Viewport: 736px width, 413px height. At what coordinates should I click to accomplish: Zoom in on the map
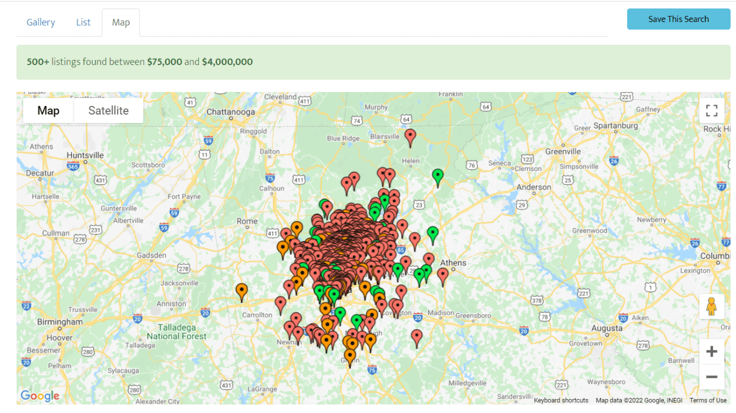coord(711,352)
